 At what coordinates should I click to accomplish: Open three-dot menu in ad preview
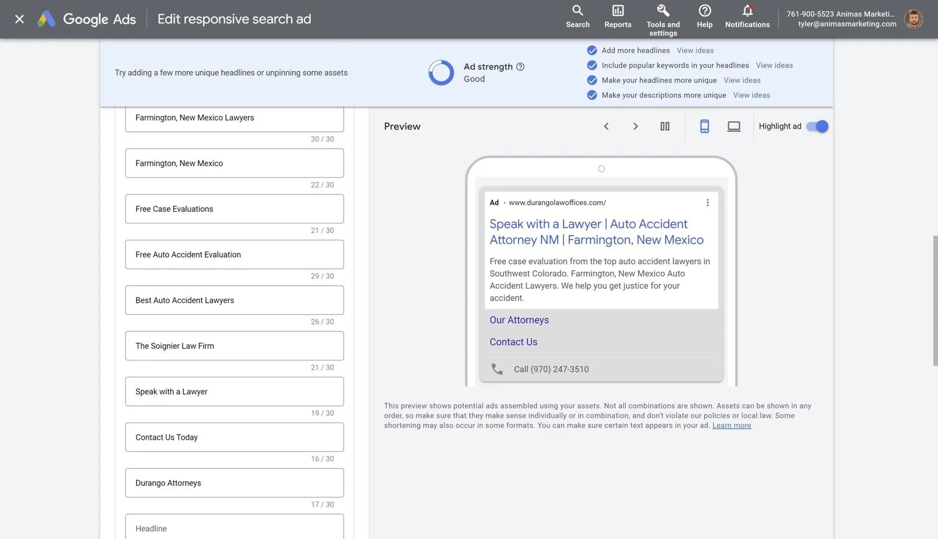tap(707, 203)
